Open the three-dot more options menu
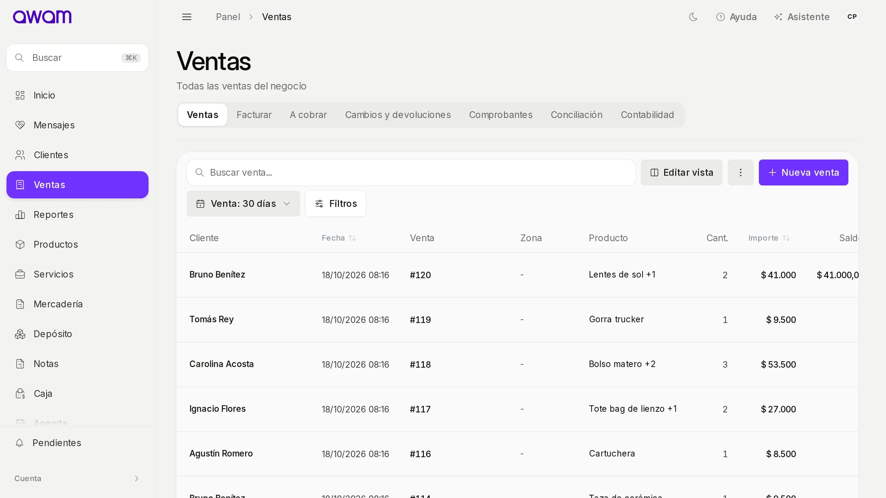 click(740, 173)
